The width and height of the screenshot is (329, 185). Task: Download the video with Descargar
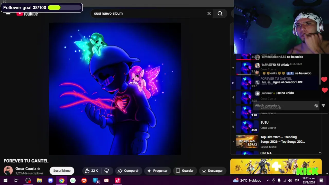click(x=212, y=171)
